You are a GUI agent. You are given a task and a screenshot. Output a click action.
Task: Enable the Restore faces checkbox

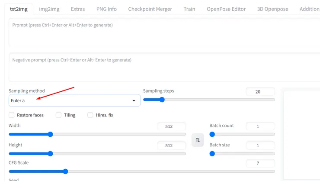coord(12,115)
